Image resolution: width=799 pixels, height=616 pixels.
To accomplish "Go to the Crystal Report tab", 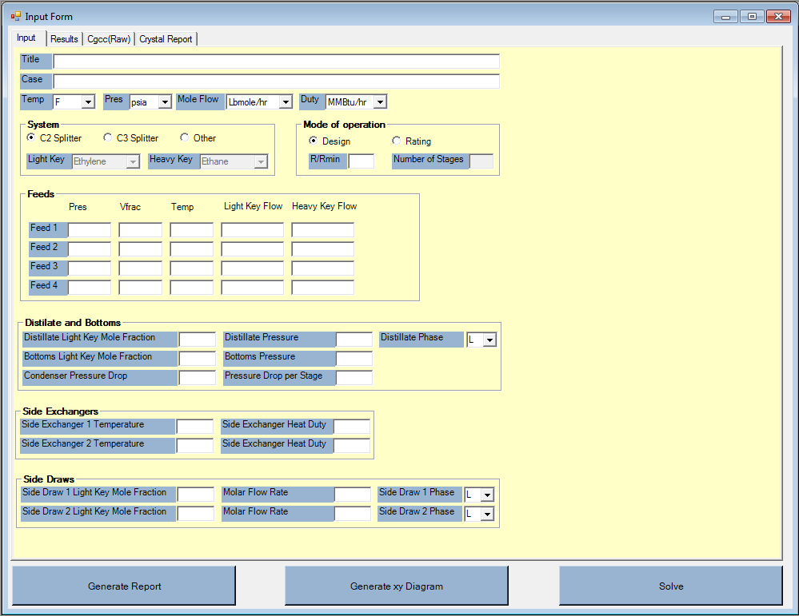I will pyautogui.click(x=166, y=39).
